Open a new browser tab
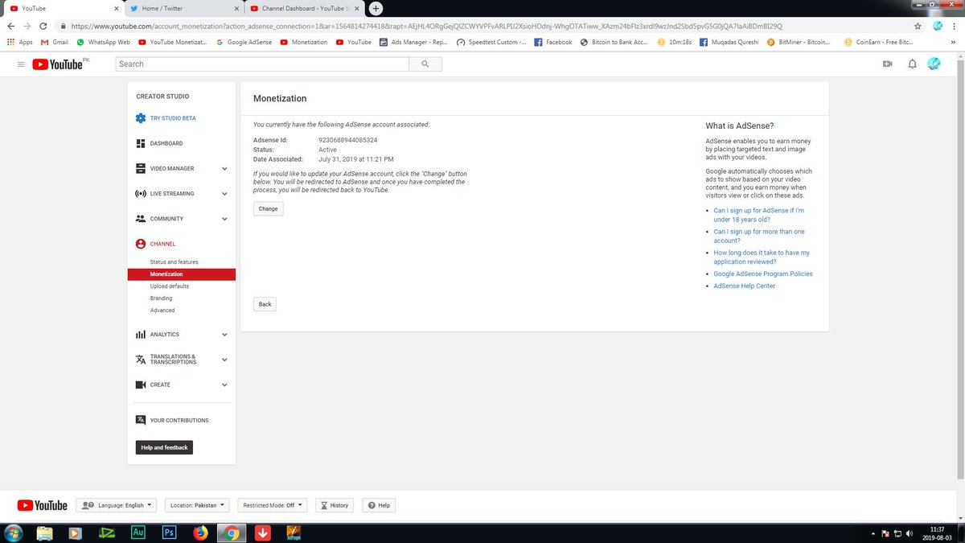The width and height of the screenshot is (965, 543). pos(376,8)
